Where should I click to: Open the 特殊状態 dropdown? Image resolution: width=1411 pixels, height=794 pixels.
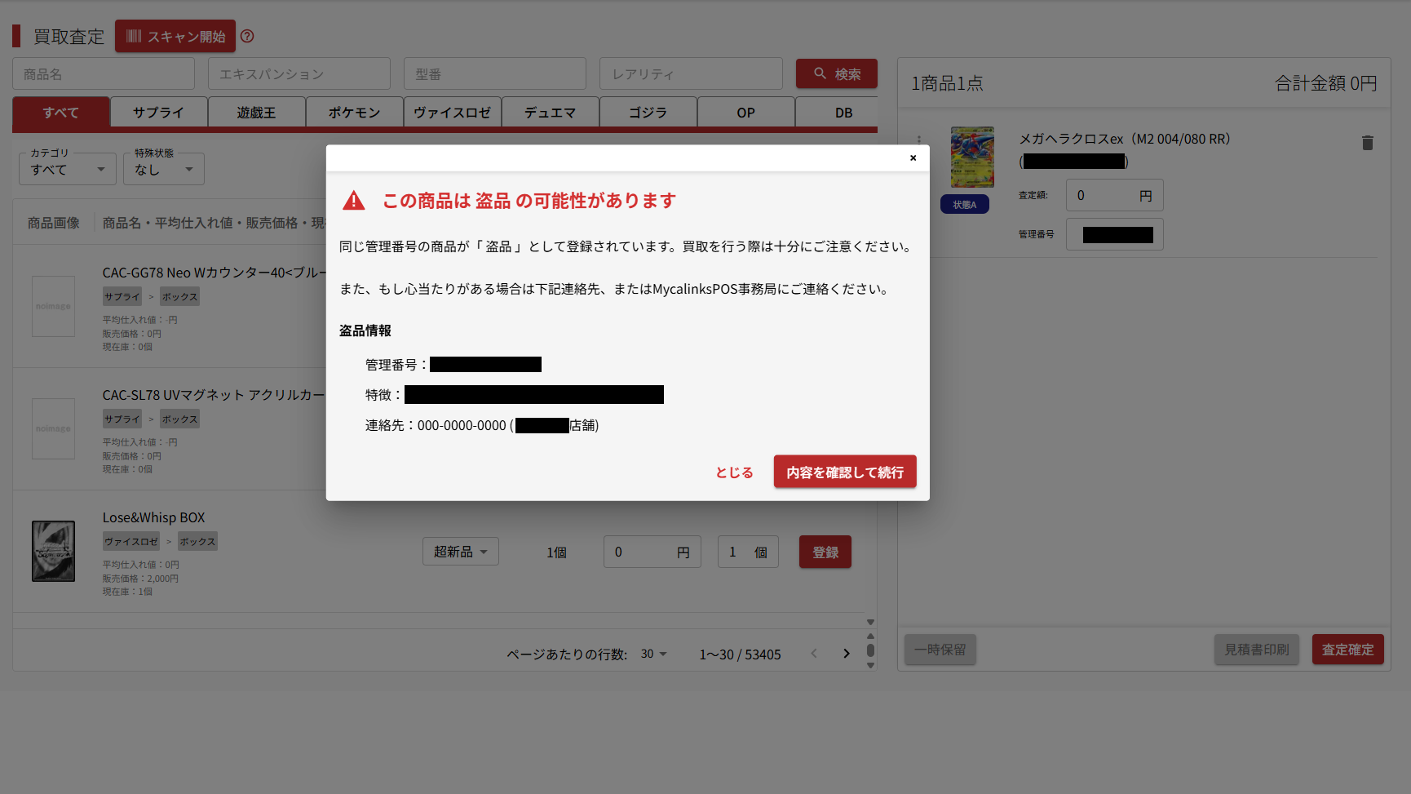click(x=164, y=169)
